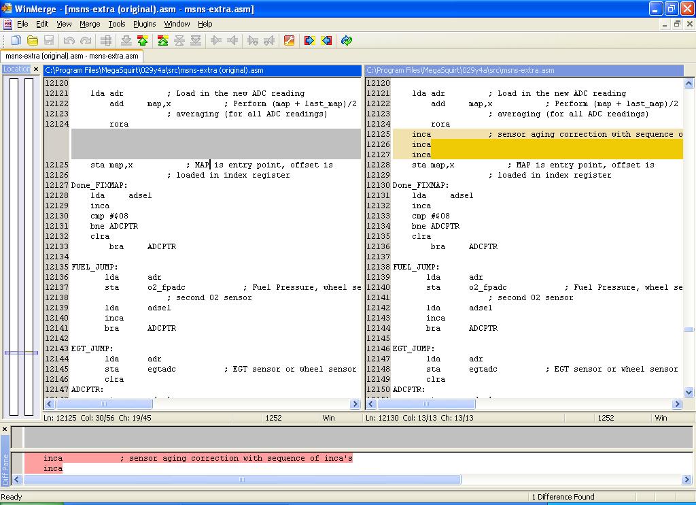Close the Diff Pane at bottom
The image size is (696, 505).
[x=5, y=429]
